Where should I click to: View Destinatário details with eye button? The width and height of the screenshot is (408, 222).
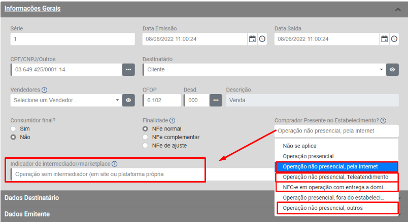coord(392,69)
